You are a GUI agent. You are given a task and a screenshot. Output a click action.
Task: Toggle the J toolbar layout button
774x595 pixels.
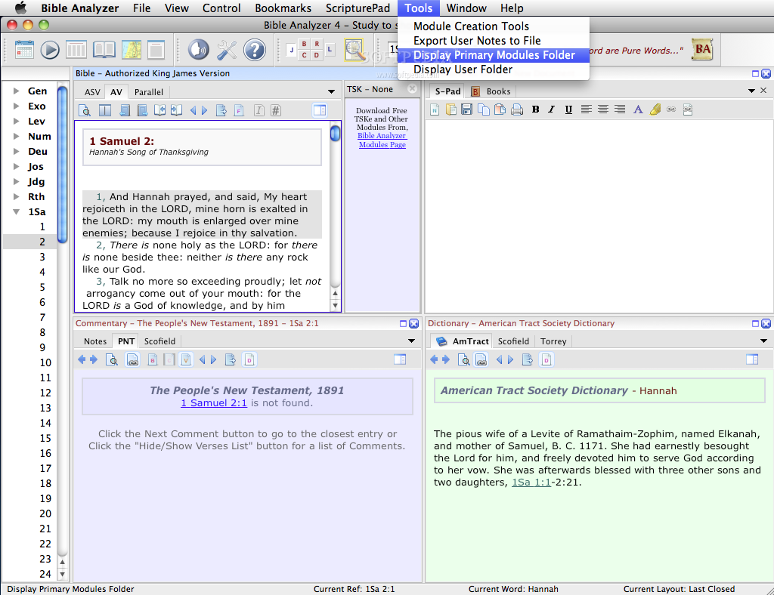(291, 49)
